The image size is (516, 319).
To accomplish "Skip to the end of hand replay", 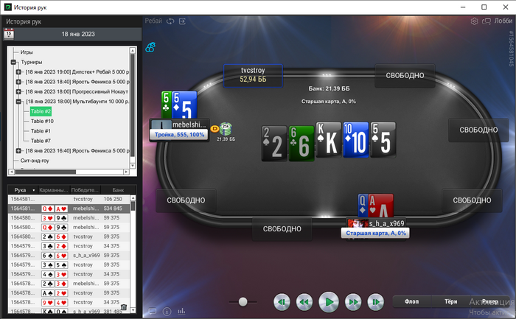I will (x=376, y=301).
